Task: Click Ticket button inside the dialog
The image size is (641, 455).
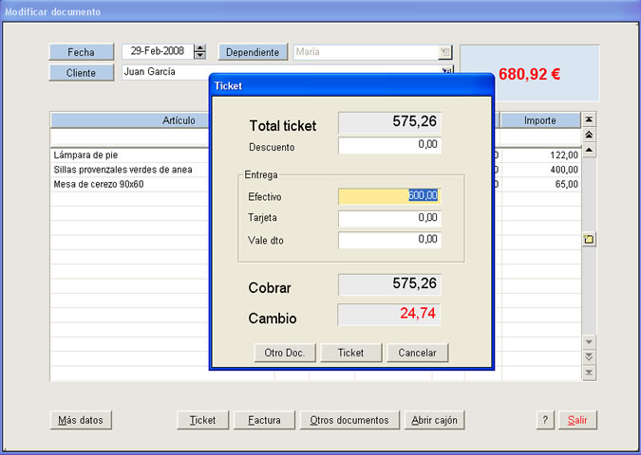Action: click(350, 353)
